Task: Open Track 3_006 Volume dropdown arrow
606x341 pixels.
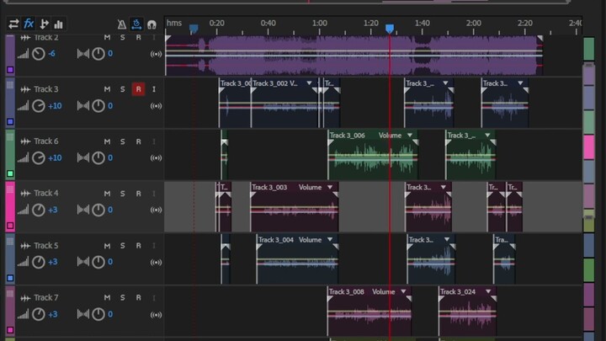Action: tap(410, 136)
